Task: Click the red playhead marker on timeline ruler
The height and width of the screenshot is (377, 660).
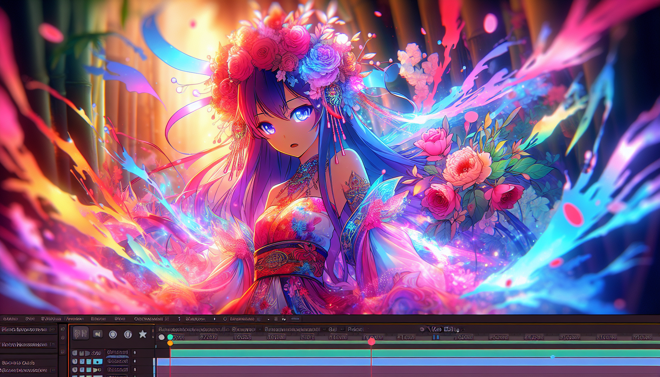Action: (371, 342)
